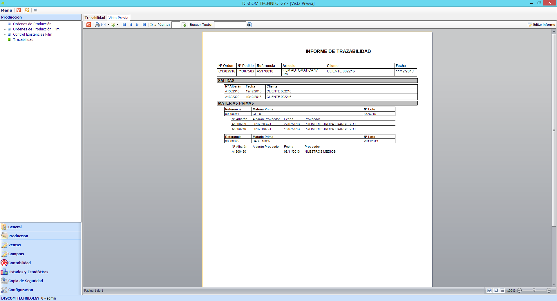Viewport: 557px width, 301px height.
Task: Toggle the fit page width view button
Action: point(489,291)
